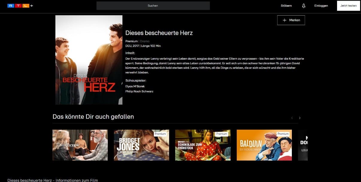The image size is (361, 182).
Task: Open the Bridget Jones thumbnail with the blonde woman lying down
Action: pyautogui.click(x=141, y=145)
